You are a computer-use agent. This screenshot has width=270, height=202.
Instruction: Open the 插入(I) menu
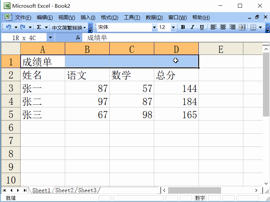88,18
